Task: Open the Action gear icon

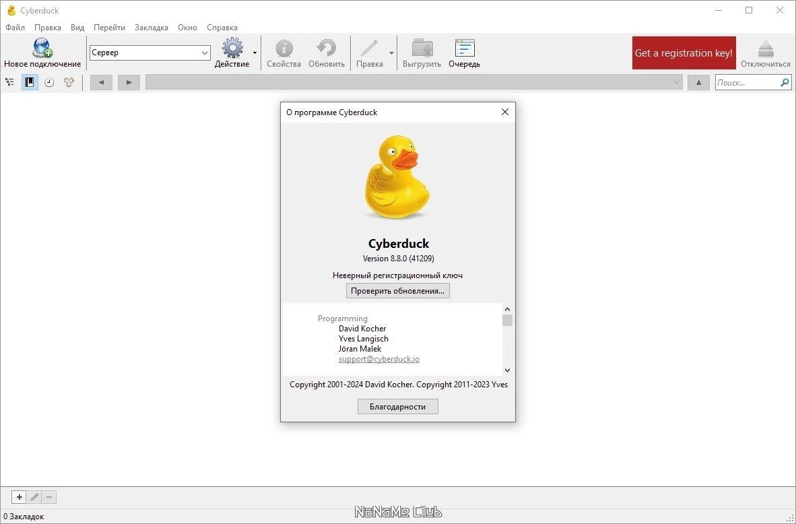Action: (x=232, y=48)
